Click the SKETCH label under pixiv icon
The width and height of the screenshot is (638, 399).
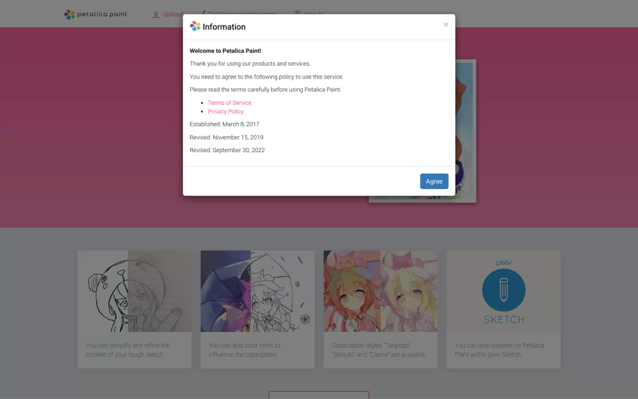[504, 320]
